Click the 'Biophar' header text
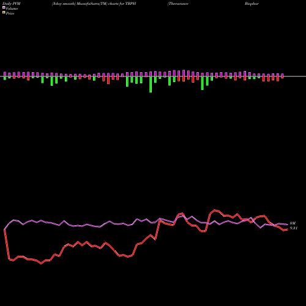Image resolution: width=306 pixels, height=306 pixels. pyautogui.click(x=252, y=4)
